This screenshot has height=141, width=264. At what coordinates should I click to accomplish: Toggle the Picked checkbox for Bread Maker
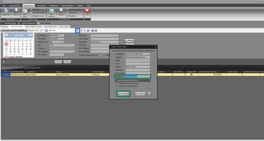(7, 75)
